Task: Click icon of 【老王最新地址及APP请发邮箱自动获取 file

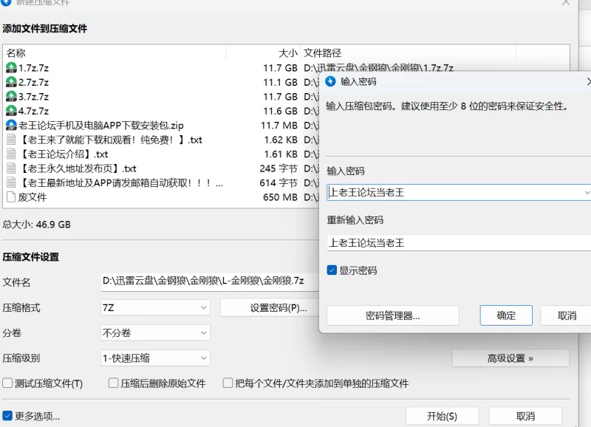Action: click(x=11, y=182)
